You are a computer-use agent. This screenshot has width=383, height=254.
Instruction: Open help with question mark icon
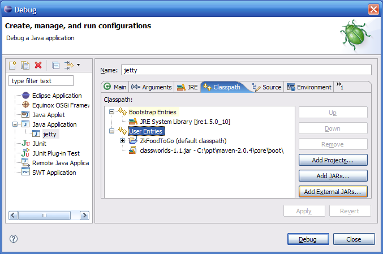point(14,239)
